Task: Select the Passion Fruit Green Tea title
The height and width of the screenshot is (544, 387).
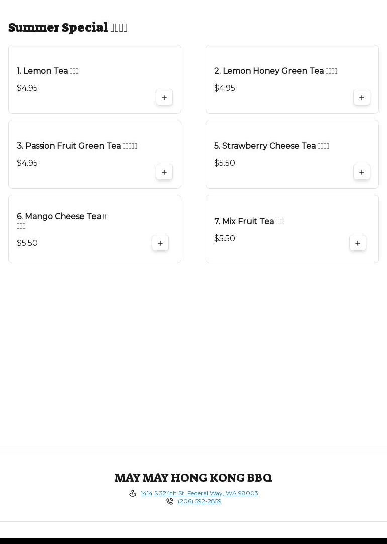Action: click(77, 146)
